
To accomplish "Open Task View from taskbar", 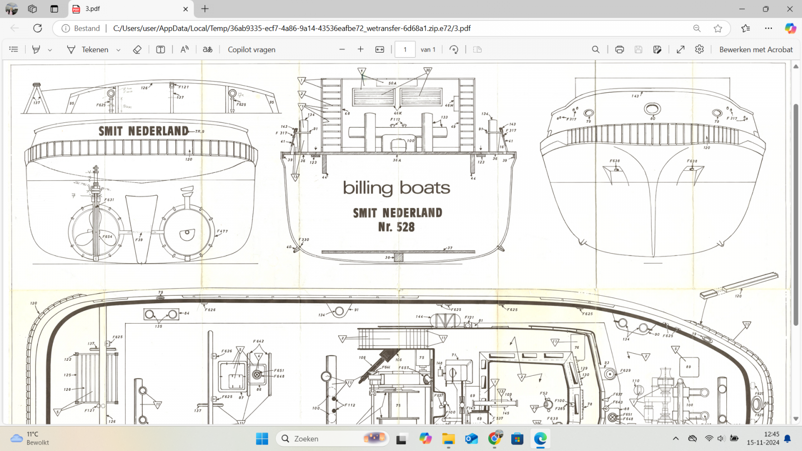I will click(x=401, y=438).
